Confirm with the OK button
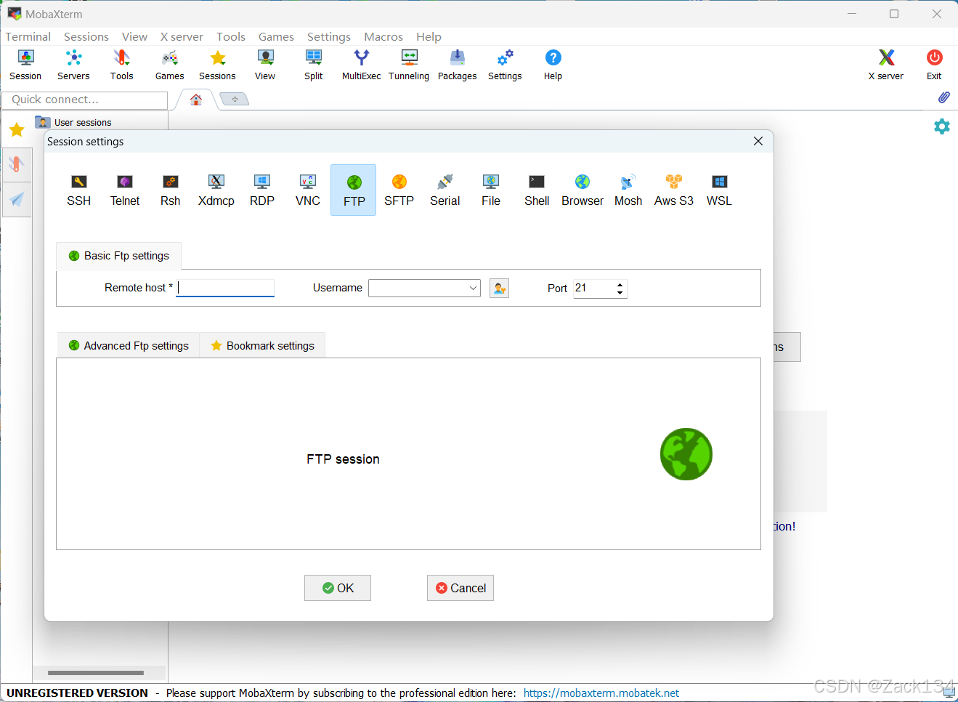 [x=338, y=588]
